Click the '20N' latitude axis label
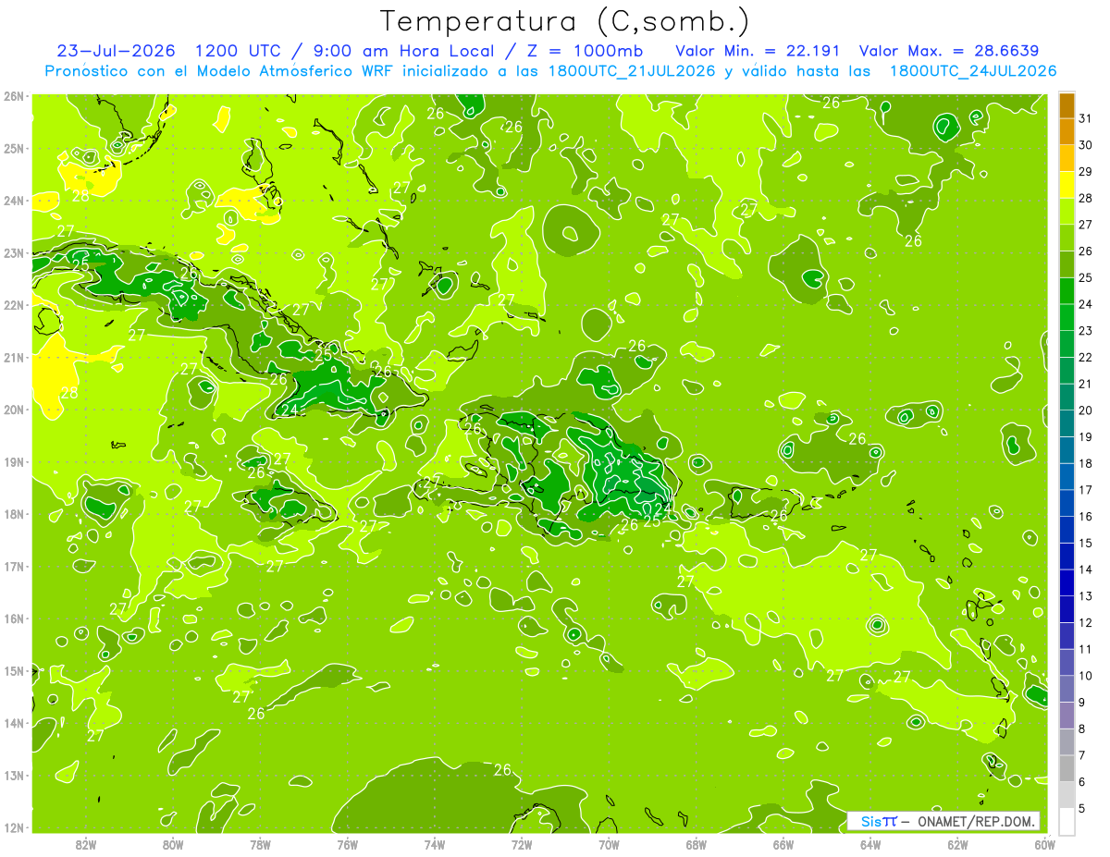Image resolution: width=1110 pixels, height=857 pixels. tap(14, 409)
